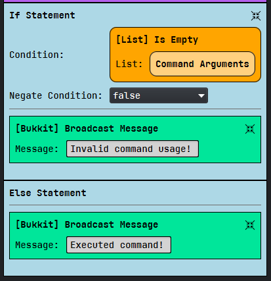
Task: Collapse the 'Invalid command usage!' Broadcast Message block
Action: tap(250, 129)
